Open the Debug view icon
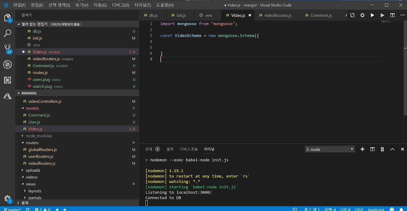Viewport: 407px width, 211px height. click(x=8, y=64)
